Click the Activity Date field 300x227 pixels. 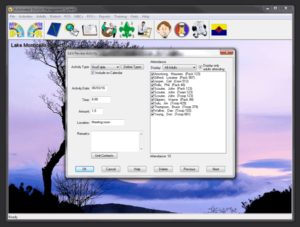coord(99,88)
